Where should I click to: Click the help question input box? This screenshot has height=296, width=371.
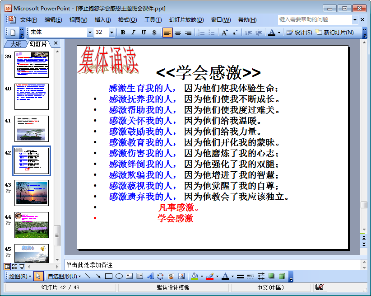315,20
